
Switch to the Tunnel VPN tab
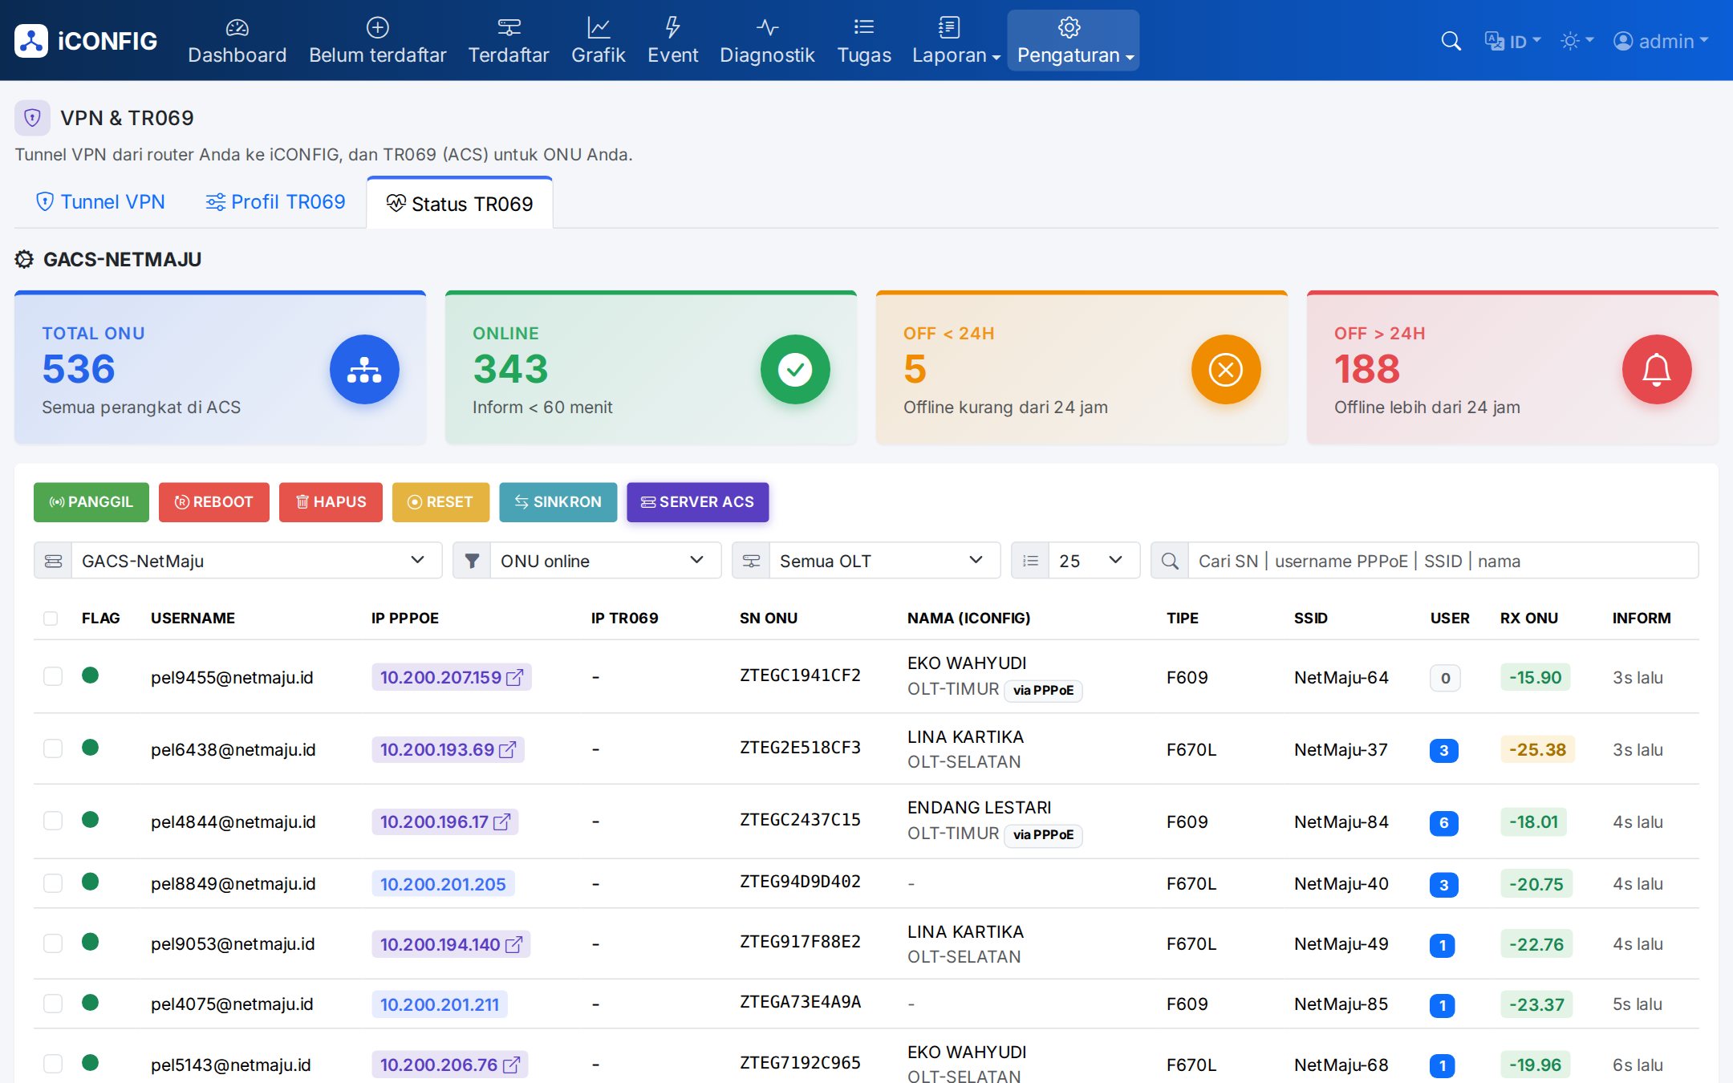(x=101, y=202)
